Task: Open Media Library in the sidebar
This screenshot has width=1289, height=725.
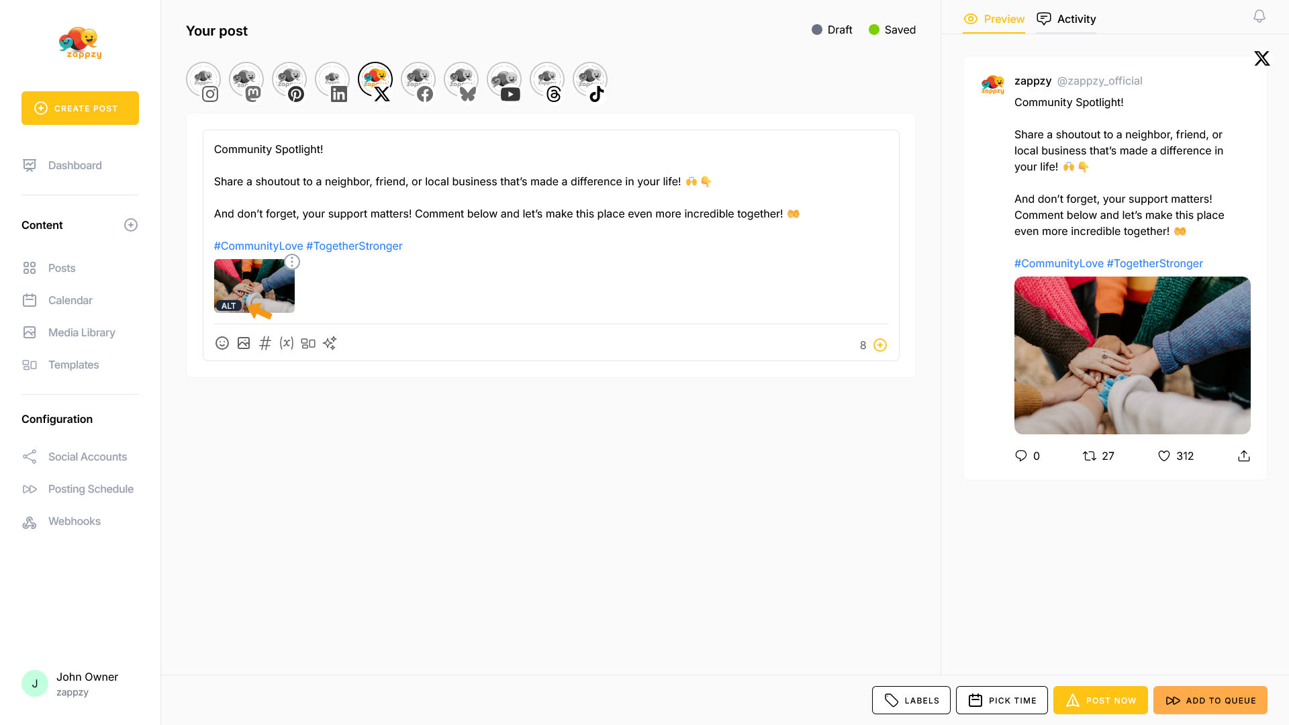Action: click(81, 332)
